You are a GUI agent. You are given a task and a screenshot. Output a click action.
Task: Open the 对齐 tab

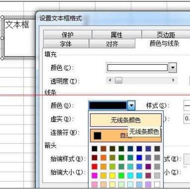[112, 44]
